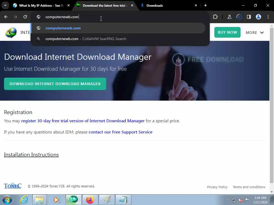This screenshot has height=205, width=274.
Task: Click the BUY NOW button
Action: tap(227, 32)
